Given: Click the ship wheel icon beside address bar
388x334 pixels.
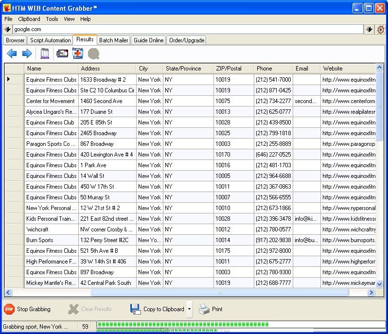Looking at the screenshot, I should (381, 30).
